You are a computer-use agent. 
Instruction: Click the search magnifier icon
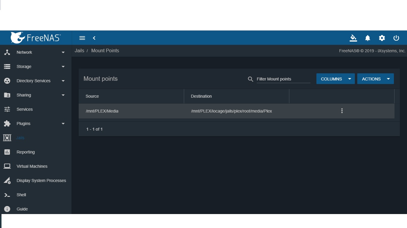tap(251, 79)
